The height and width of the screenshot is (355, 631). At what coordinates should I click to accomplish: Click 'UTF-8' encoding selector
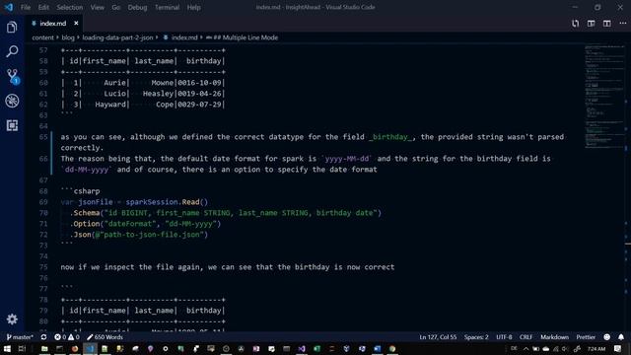click(x=504, y=337)
